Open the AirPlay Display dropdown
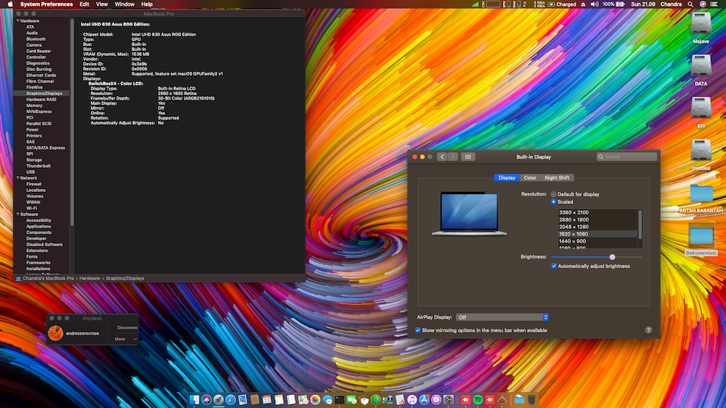 click(x=502, y=317)
